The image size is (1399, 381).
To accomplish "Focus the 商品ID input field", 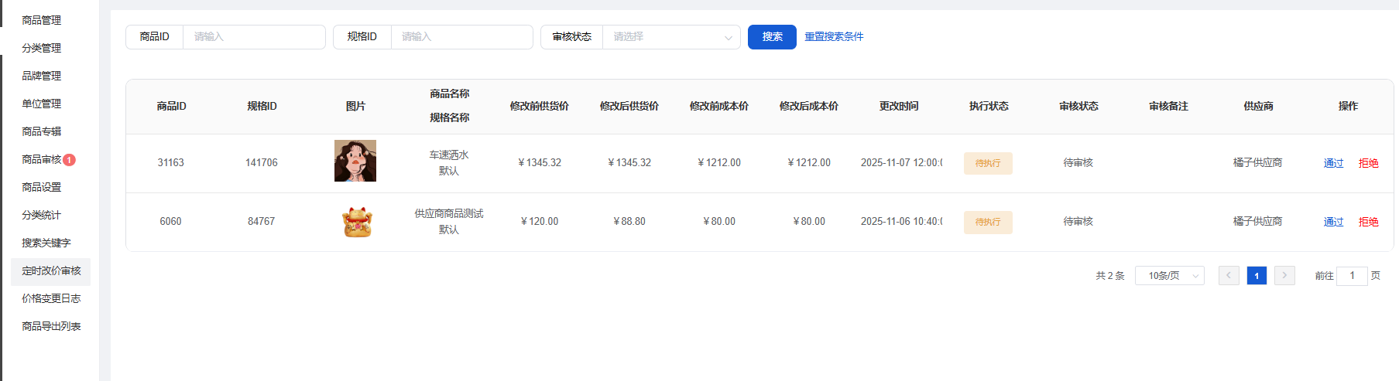I will [253, 37].
